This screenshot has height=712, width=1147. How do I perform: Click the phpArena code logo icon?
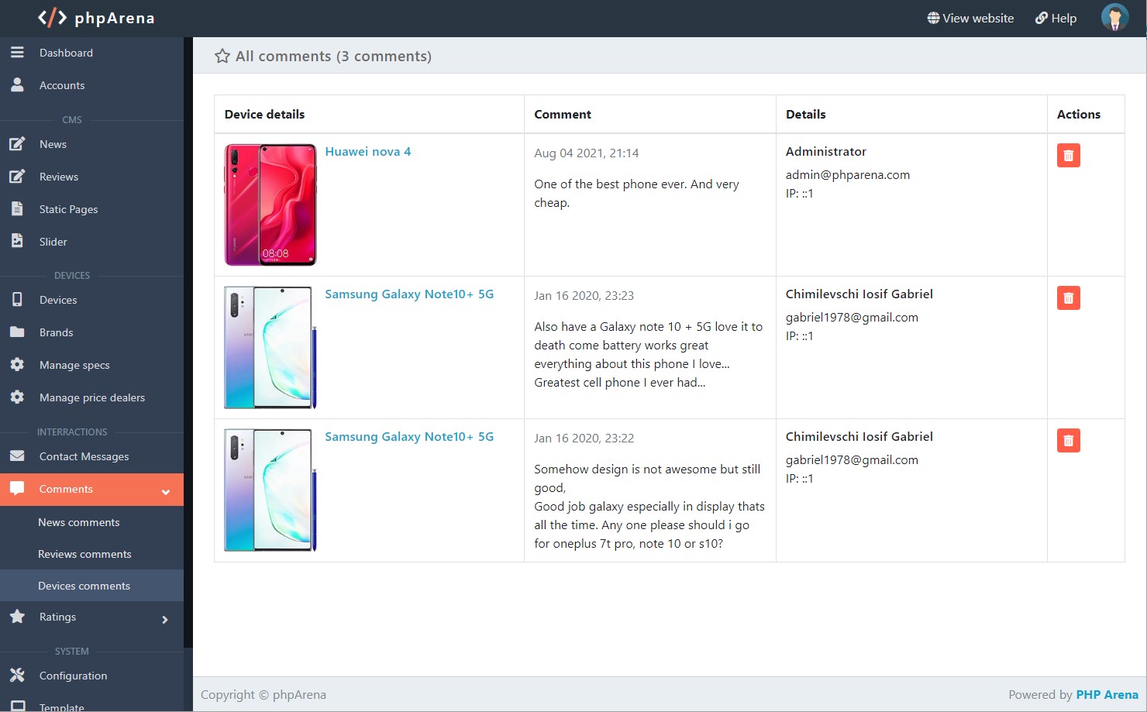pos(52,18)
